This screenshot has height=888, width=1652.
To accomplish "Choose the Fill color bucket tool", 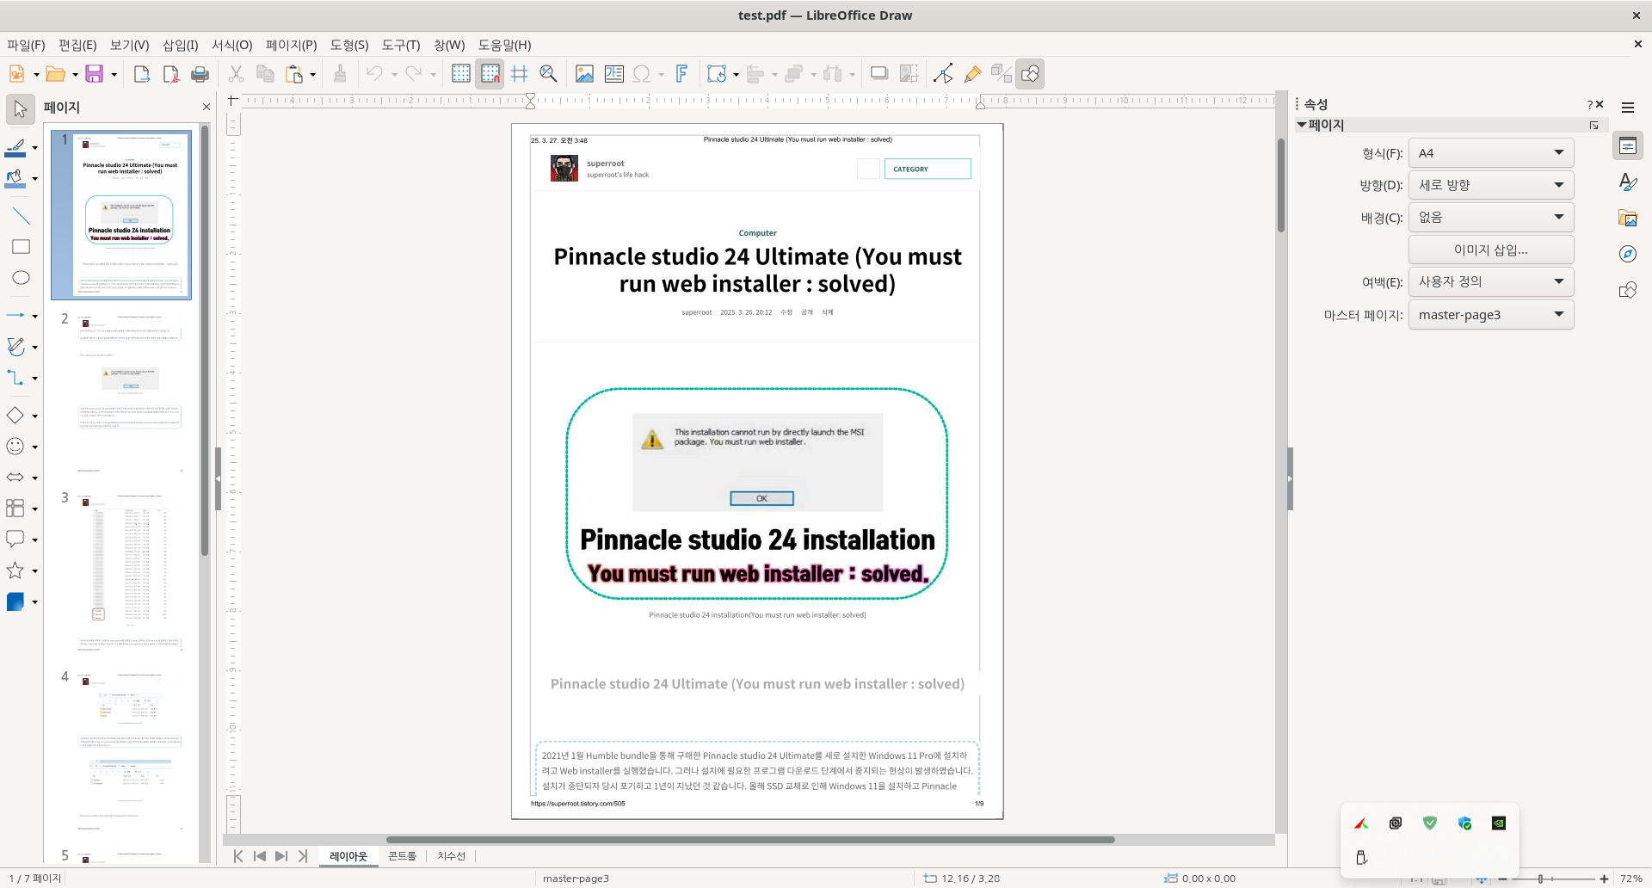I will point(15,179).
